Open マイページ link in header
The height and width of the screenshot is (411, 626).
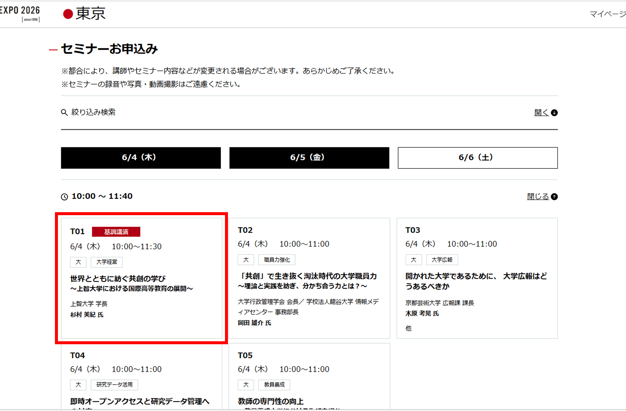pos(607,14)
